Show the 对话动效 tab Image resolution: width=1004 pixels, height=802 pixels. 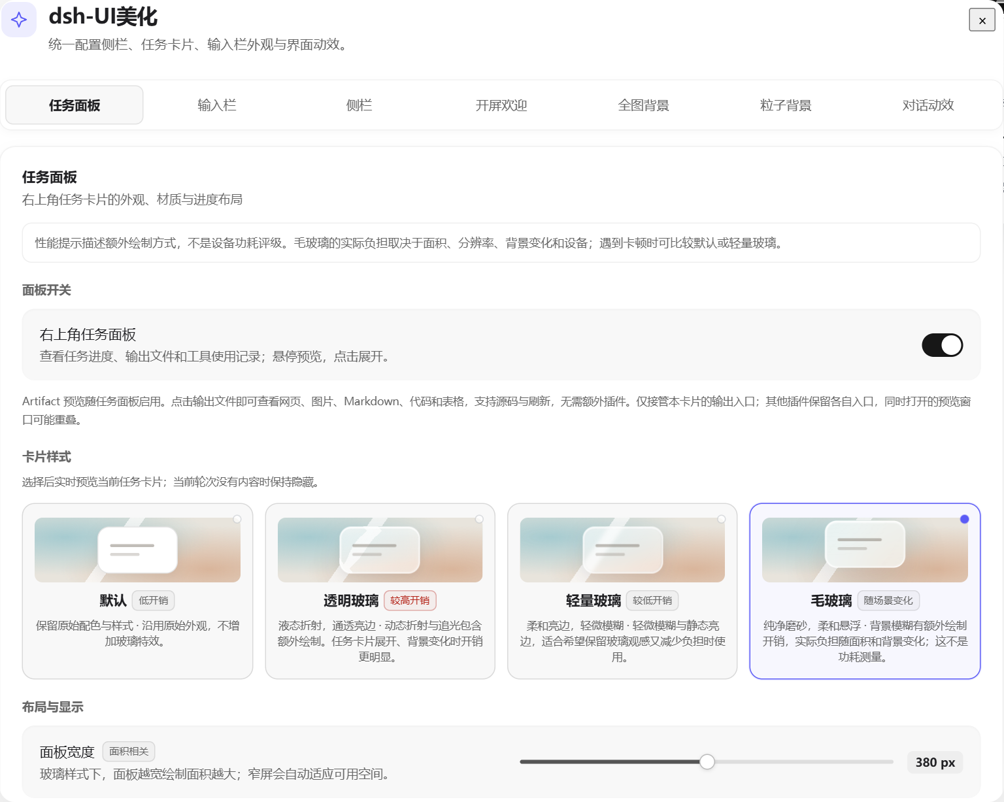(x=928, y=105)
